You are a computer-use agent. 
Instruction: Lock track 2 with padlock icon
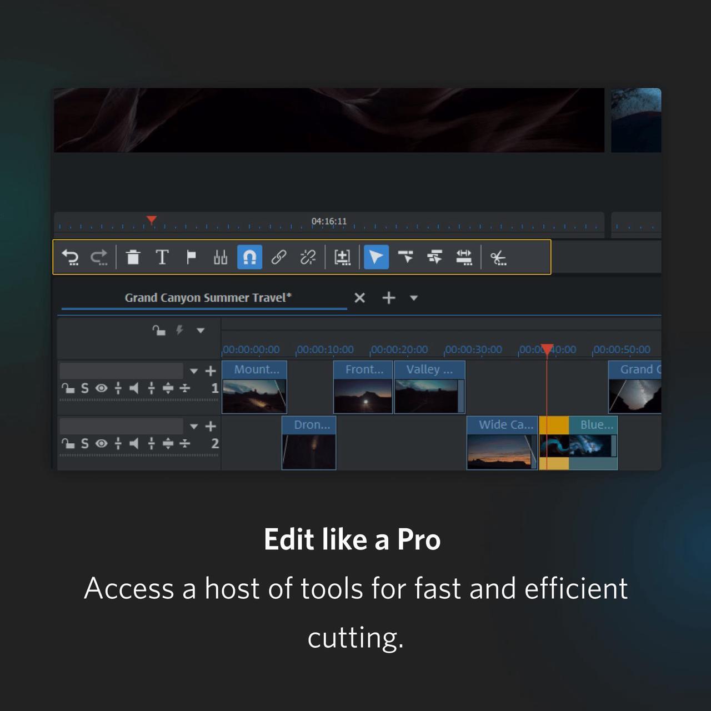(68, 443)
